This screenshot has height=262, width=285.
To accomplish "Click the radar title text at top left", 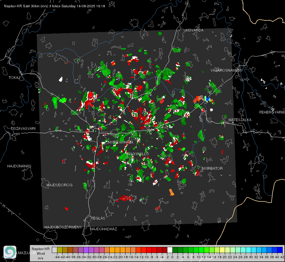I will [x=54, y=6].
